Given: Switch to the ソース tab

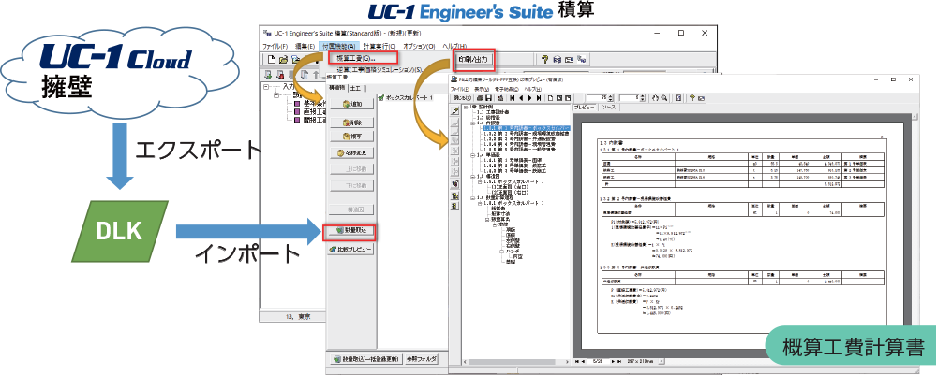Looking at the screenshot, I should pyautogui.click(x=608, y=108).
